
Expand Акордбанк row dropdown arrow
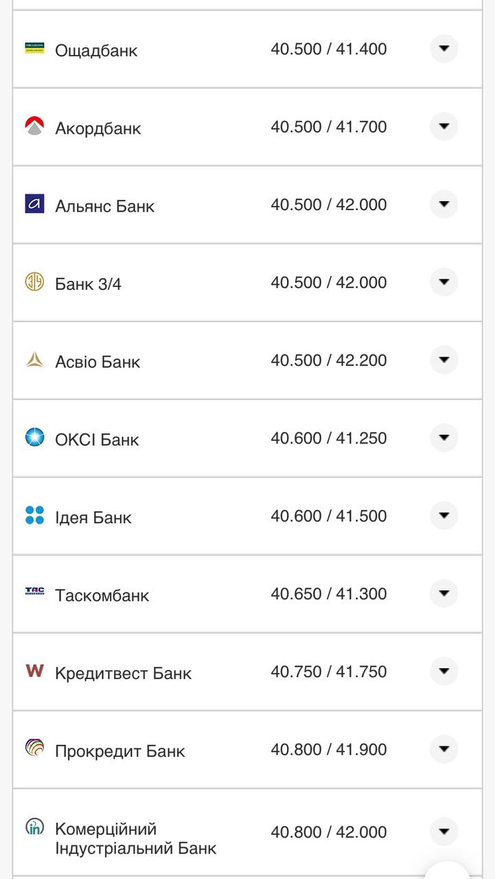444,126
